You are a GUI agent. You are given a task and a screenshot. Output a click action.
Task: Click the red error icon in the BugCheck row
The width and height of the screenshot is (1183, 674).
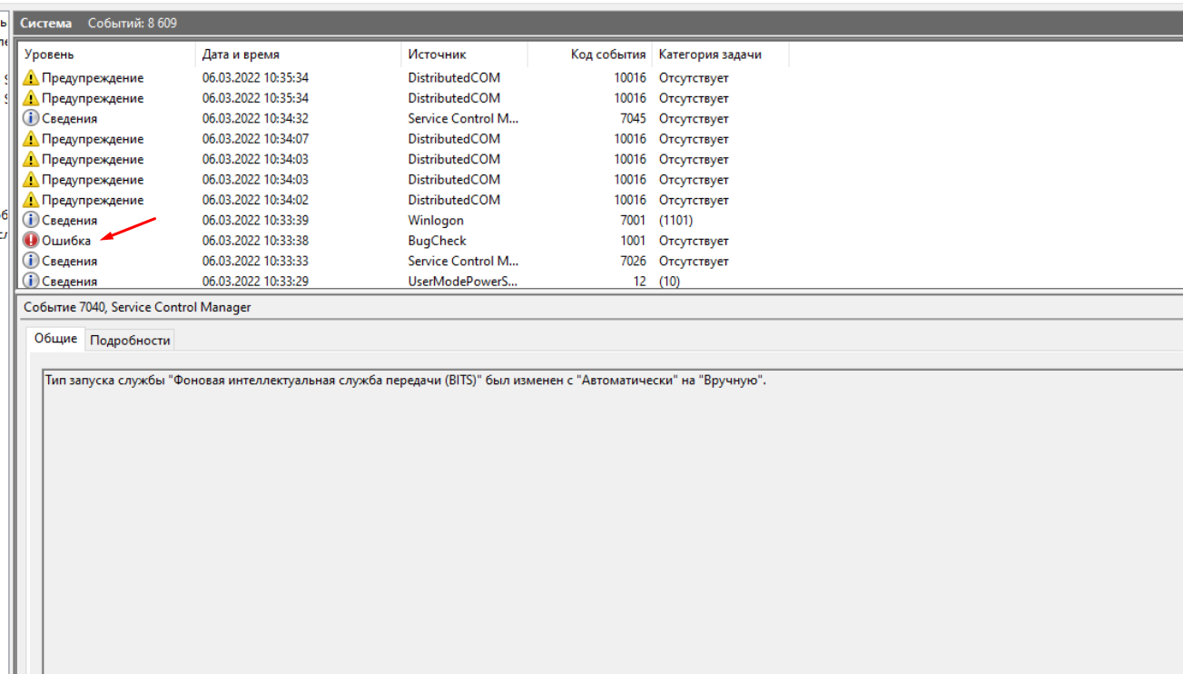coord(31,241)
